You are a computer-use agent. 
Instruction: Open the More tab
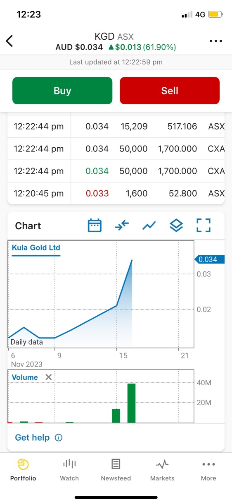pyautogui.click(x=208, y=470)
